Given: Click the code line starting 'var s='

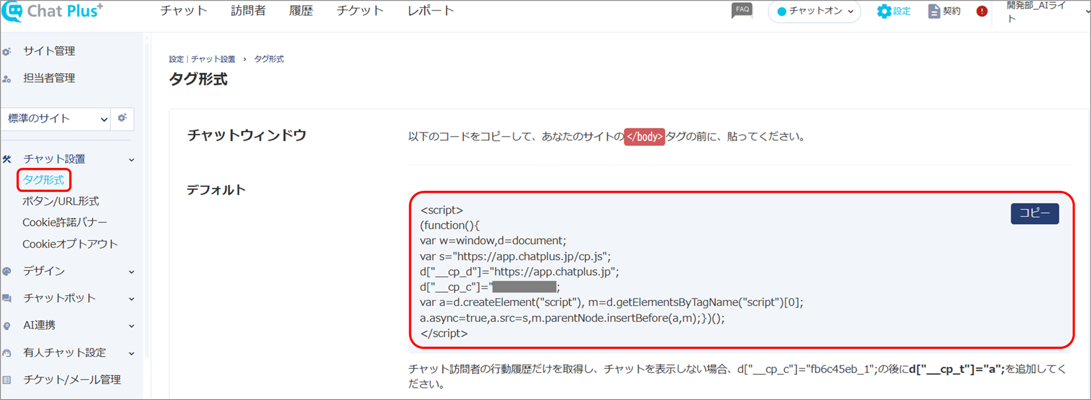Looking at the screenshot, I should [515, 256].
